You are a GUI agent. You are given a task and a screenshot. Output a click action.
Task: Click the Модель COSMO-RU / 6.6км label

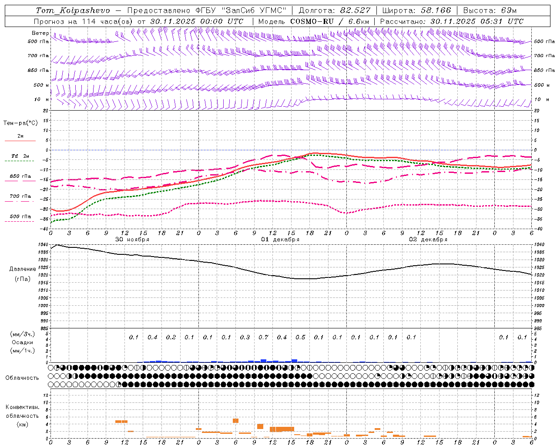[314, 21]
